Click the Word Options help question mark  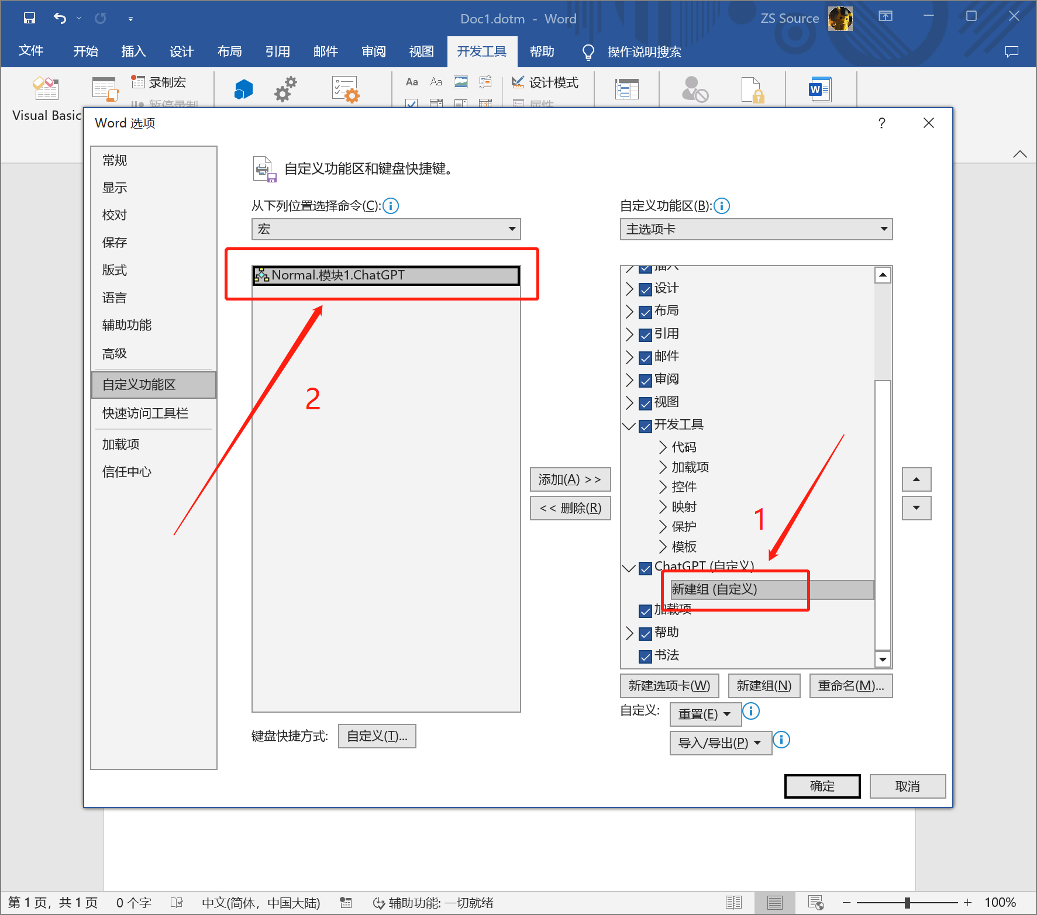[881, 123]
